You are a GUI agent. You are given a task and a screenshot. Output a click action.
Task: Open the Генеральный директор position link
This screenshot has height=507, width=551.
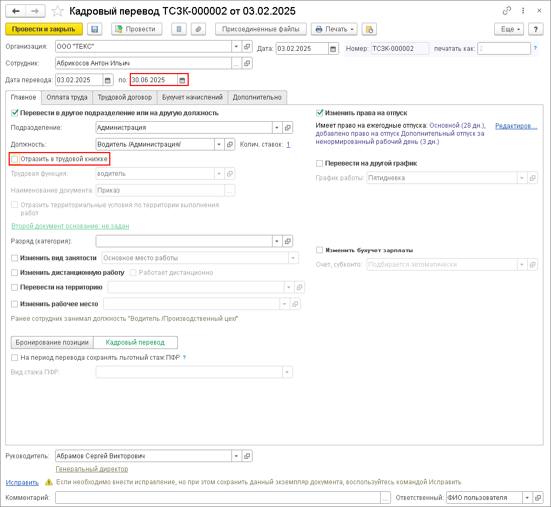(x=92, y=469)
